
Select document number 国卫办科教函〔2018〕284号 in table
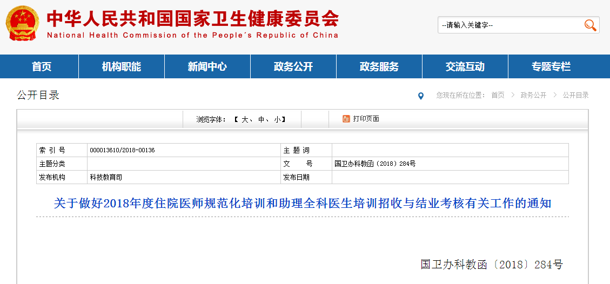tap(375, 164)
